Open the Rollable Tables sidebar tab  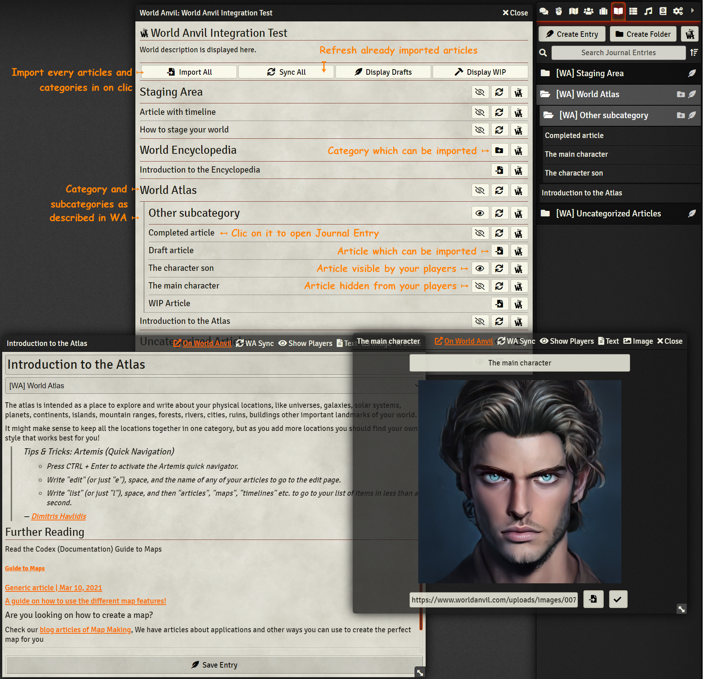(x=633, y=11)
